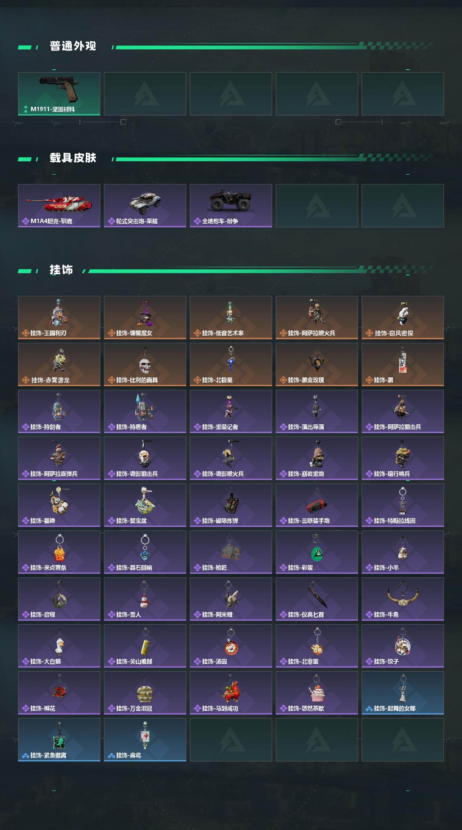Select the 轮式突击炮-荣耀 vehicle skin
Screen dimensions: 462x830
click(145, 206)
